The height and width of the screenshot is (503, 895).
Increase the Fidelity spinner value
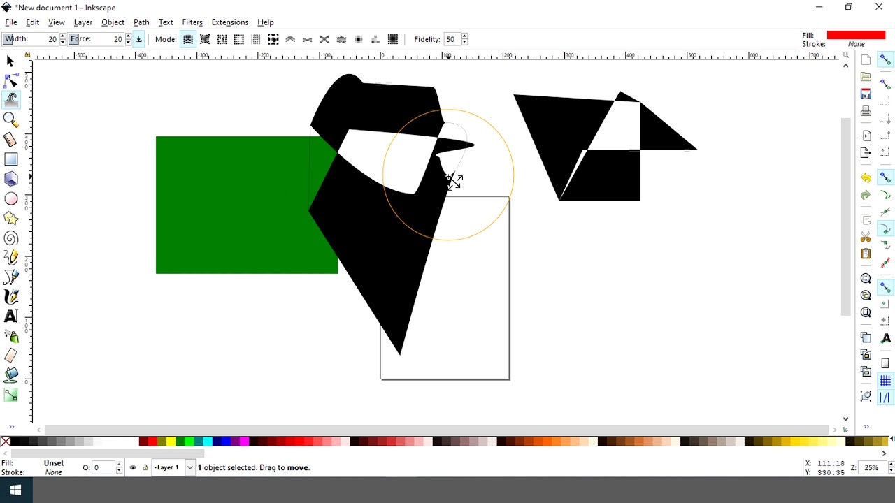coord(465,36)
